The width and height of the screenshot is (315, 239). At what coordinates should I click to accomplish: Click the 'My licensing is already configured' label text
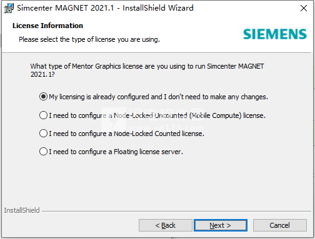[158, 97]
